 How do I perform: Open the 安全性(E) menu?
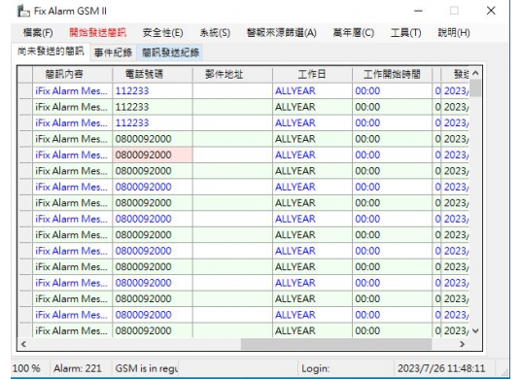point(163,33)
